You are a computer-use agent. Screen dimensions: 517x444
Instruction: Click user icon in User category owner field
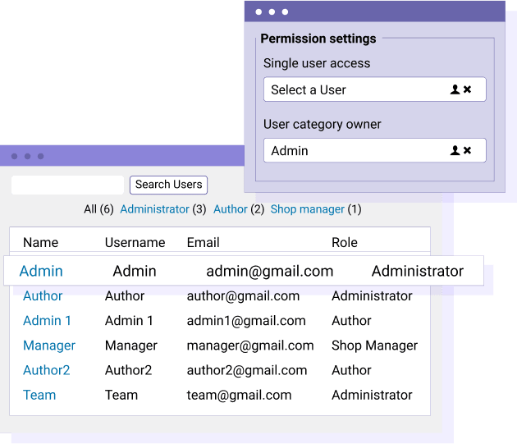[455, 150]
